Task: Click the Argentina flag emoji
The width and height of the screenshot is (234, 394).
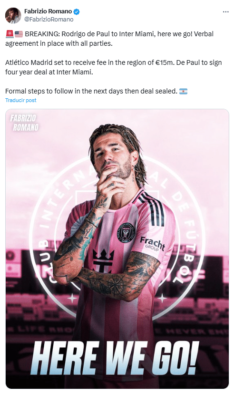Action: (183, 91)
